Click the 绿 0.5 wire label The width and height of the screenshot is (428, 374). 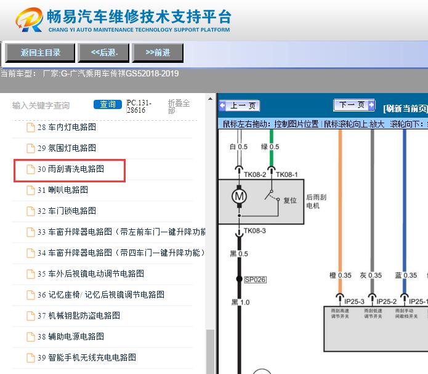[270, 147]
